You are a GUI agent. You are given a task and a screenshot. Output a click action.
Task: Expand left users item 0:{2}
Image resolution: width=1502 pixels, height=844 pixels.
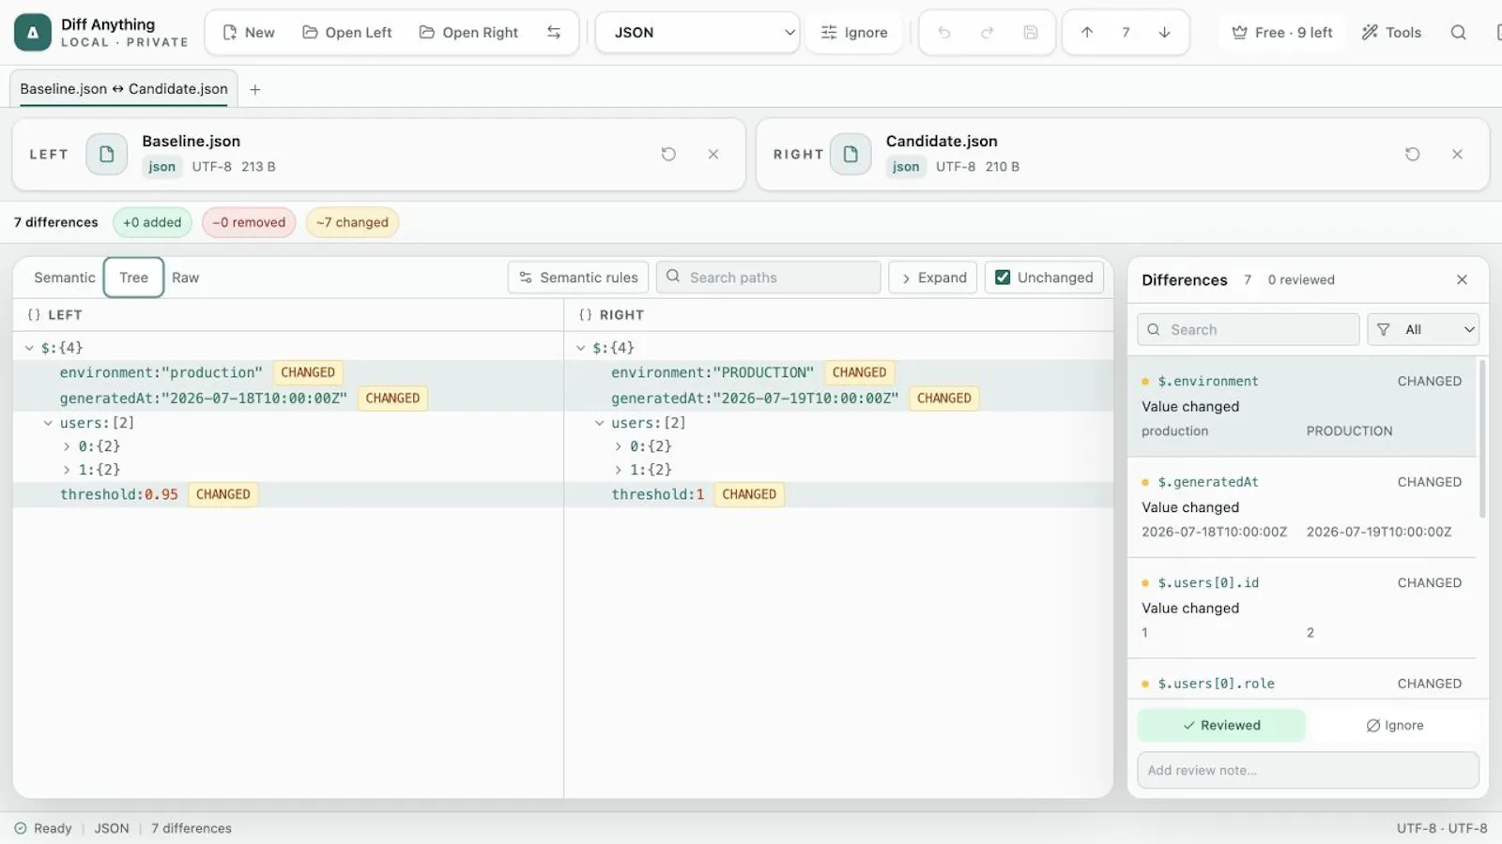pyautogui.click(x=67, y=446)
